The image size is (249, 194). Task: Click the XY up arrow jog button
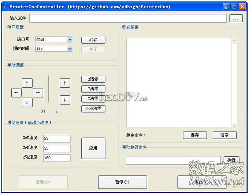coord(27,83)
